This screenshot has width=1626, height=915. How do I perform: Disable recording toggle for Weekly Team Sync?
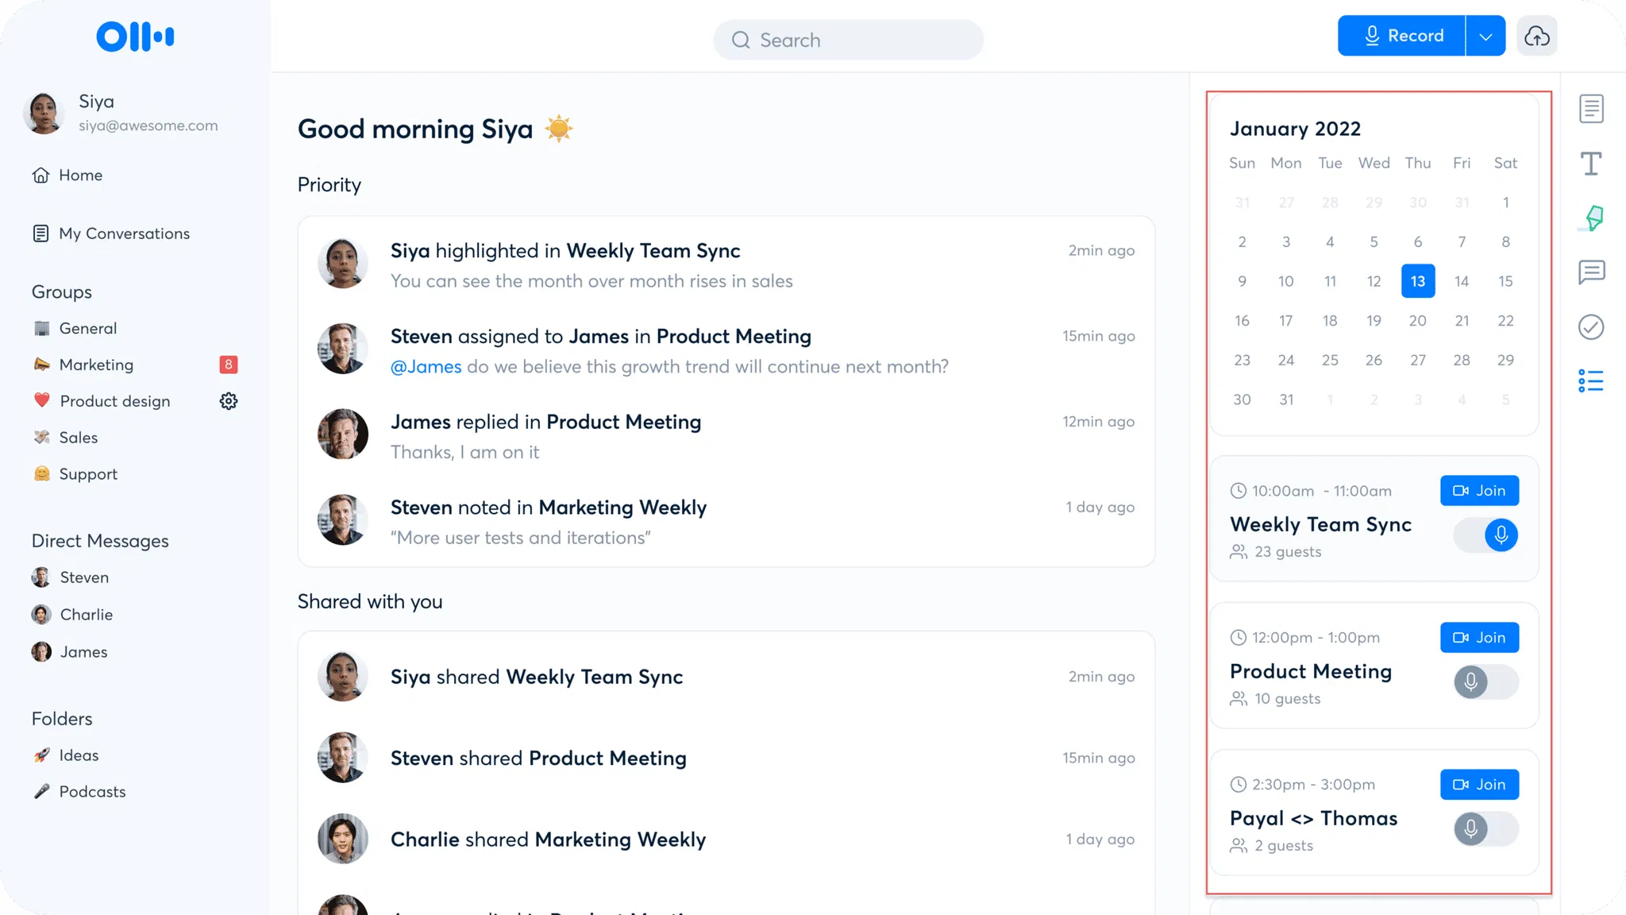point(1486,535)
